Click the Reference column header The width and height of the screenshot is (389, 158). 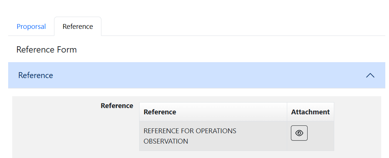click(x=160, y=112)
